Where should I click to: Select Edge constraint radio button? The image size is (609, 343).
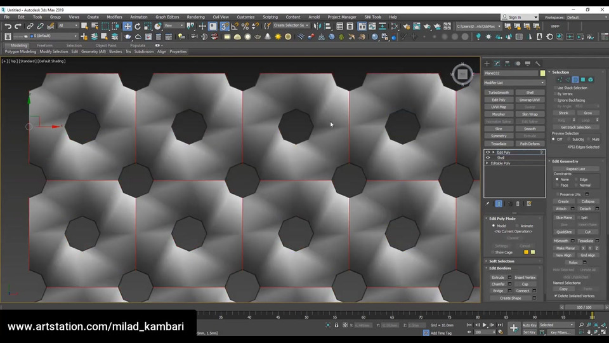[577, 180]
